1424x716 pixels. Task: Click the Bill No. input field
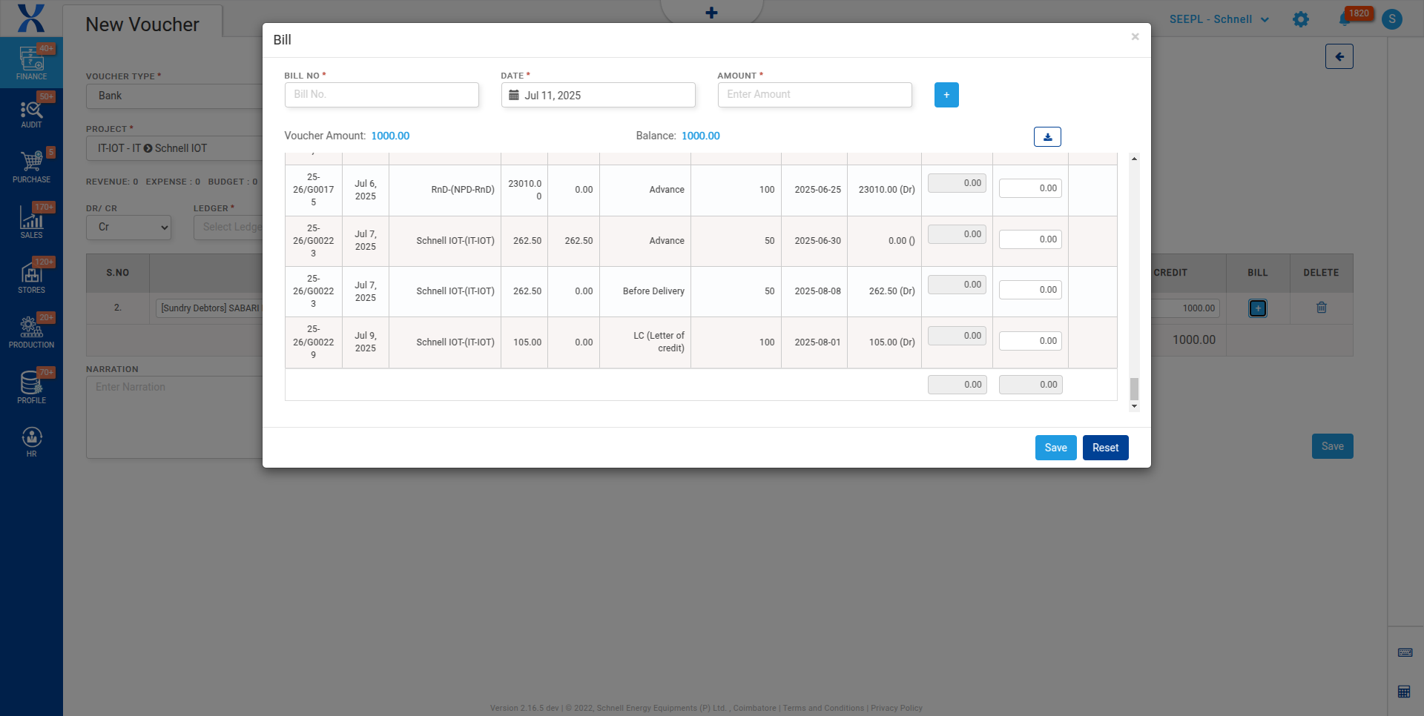click(381, 95)
